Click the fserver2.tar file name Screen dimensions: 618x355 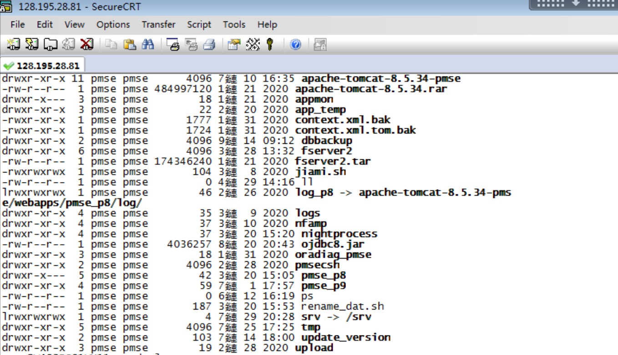pyautogui.click(x=333, y=161)
